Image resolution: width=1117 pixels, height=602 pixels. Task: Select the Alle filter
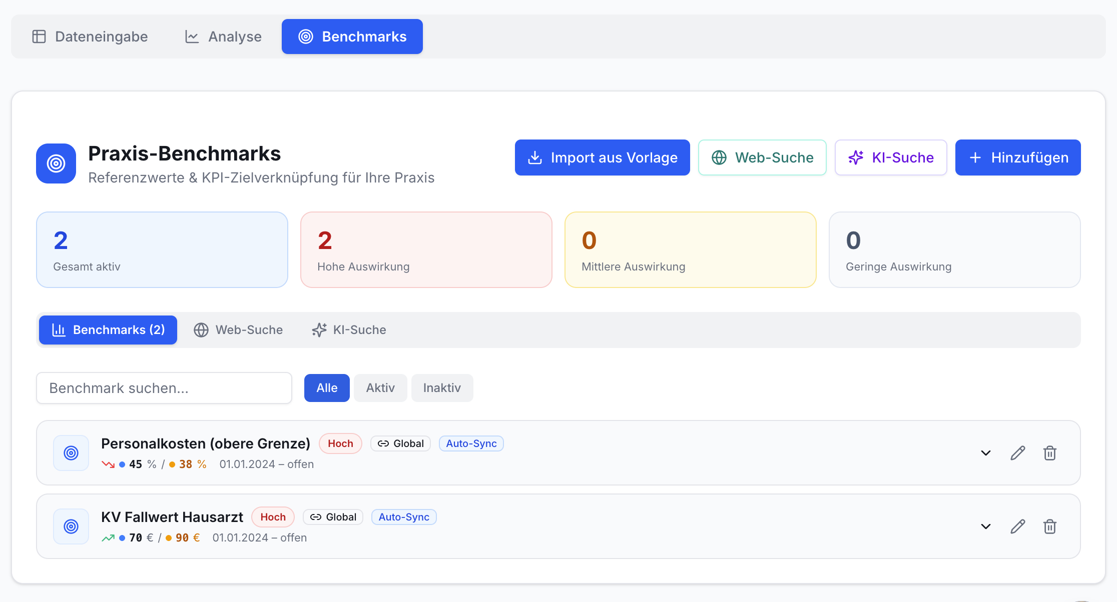click(x=327, y=388)
